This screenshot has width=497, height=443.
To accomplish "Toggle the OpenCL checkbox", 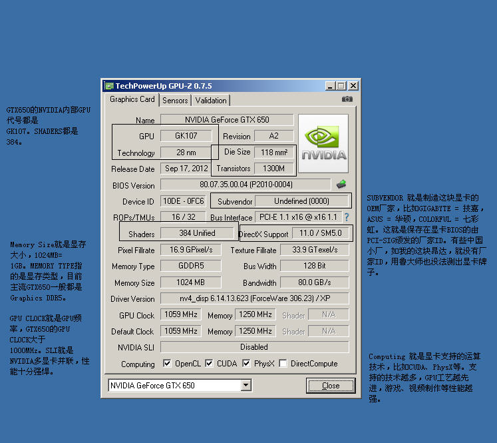I will click(167, 363).
